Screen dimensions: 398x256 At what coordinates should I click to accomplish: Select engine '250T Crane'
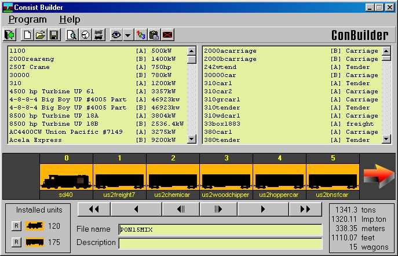point(97,67)
